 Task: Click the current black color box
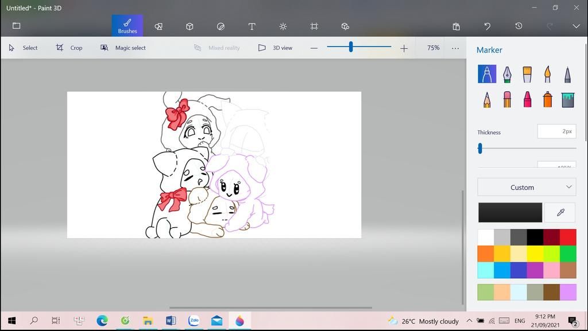coord(510,212)
